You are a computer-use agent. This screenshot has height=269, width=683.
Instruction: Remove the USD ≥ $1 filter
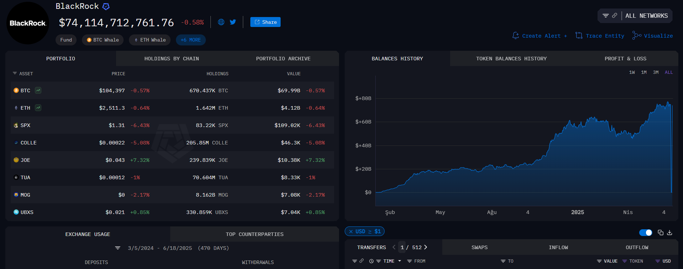click(351, 231)
